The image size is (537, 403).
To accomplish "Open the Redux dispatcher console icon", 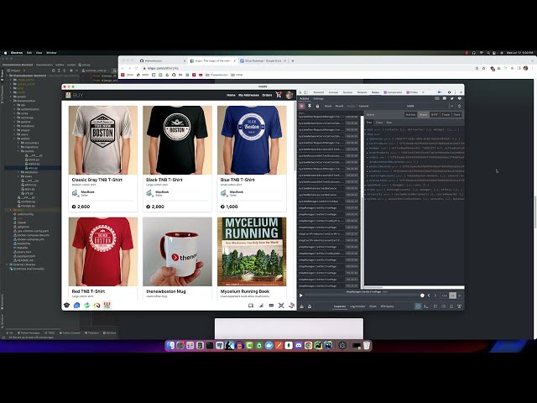I will coord(426,306).
